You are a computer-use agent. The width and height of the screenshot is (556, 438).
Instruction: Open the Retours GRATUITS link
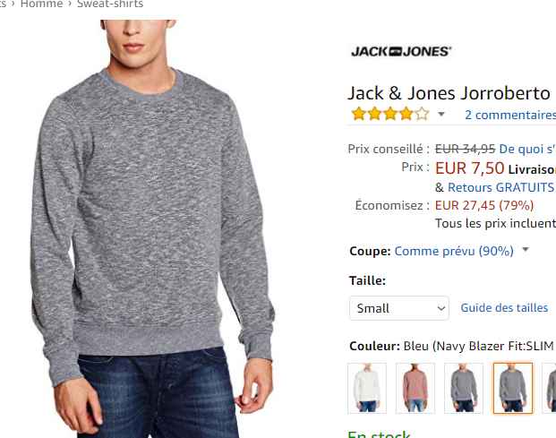[x=500, y=187]
